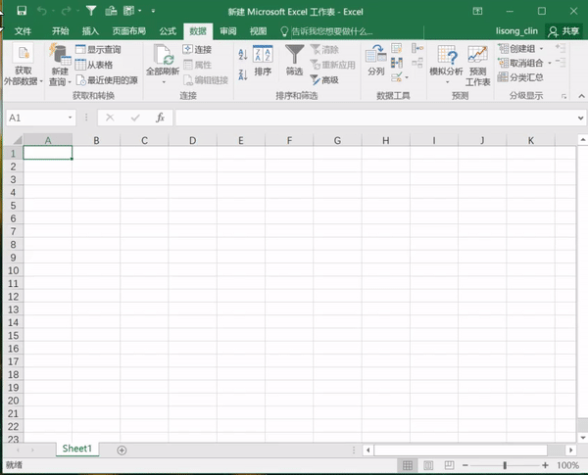Image resolution: width=588 pixels, height=475 pixels.
Task: Click the Remove Duplicates icon
Action: 396,63
